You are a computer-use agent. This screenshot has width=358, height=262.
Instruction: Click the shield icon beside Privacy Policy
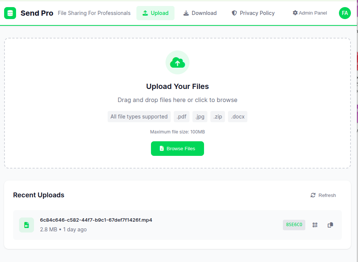(x=234, y=13)
